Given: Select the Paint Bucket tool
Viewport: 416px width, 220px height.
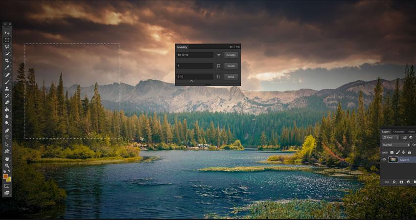Looking at the screenshot, I should (7, 110).
